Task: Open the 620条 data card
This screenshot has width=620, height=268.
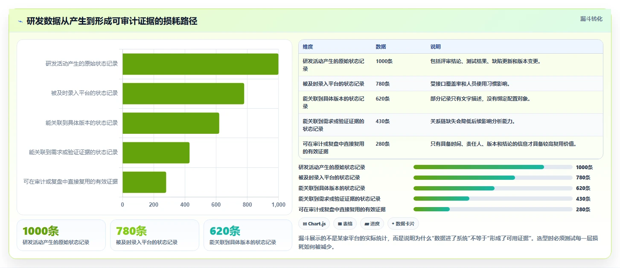Action: point(248,235)
